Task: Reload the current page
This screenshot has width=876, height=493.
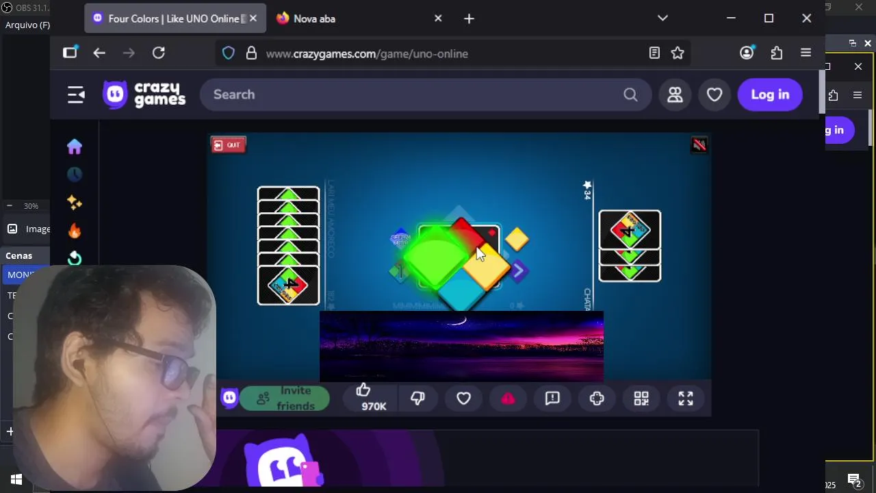Action: (x=159, y=53)
